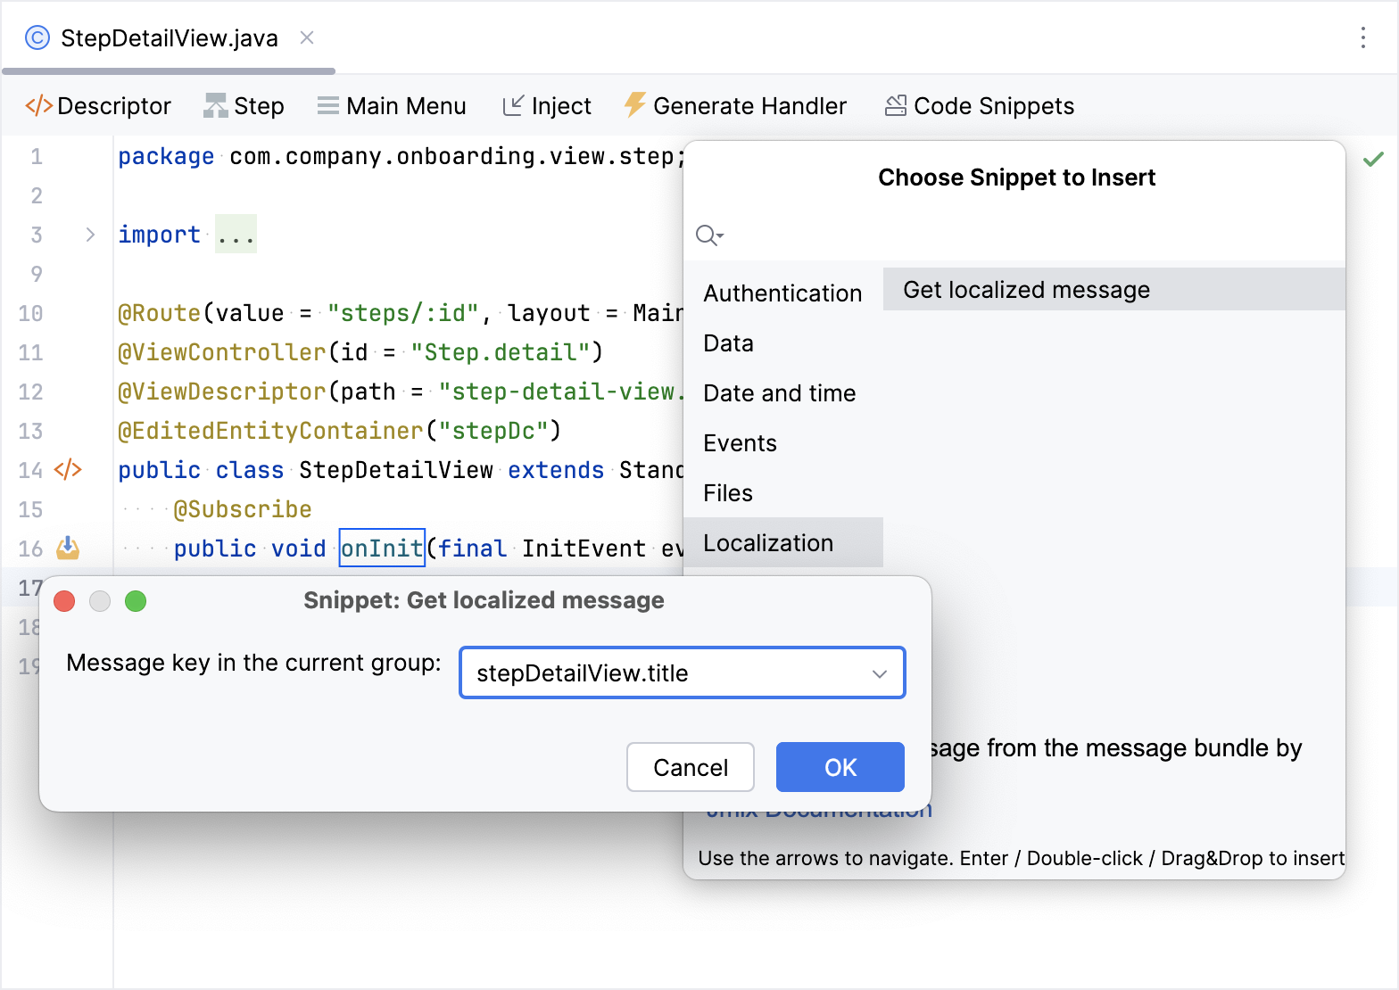Click the green checkmark inspection indicator
Image resolution: width=1399 pixels, height=990 pixels.
point(1373,160)
